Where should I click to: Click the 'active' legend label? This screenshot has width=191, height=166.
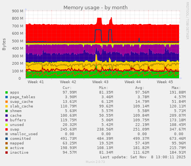point(17,148)
